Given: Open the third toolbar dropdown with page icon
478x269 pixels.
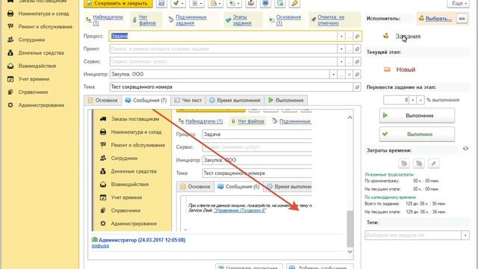Looking at the screenshot, I should tap(216, 3).
